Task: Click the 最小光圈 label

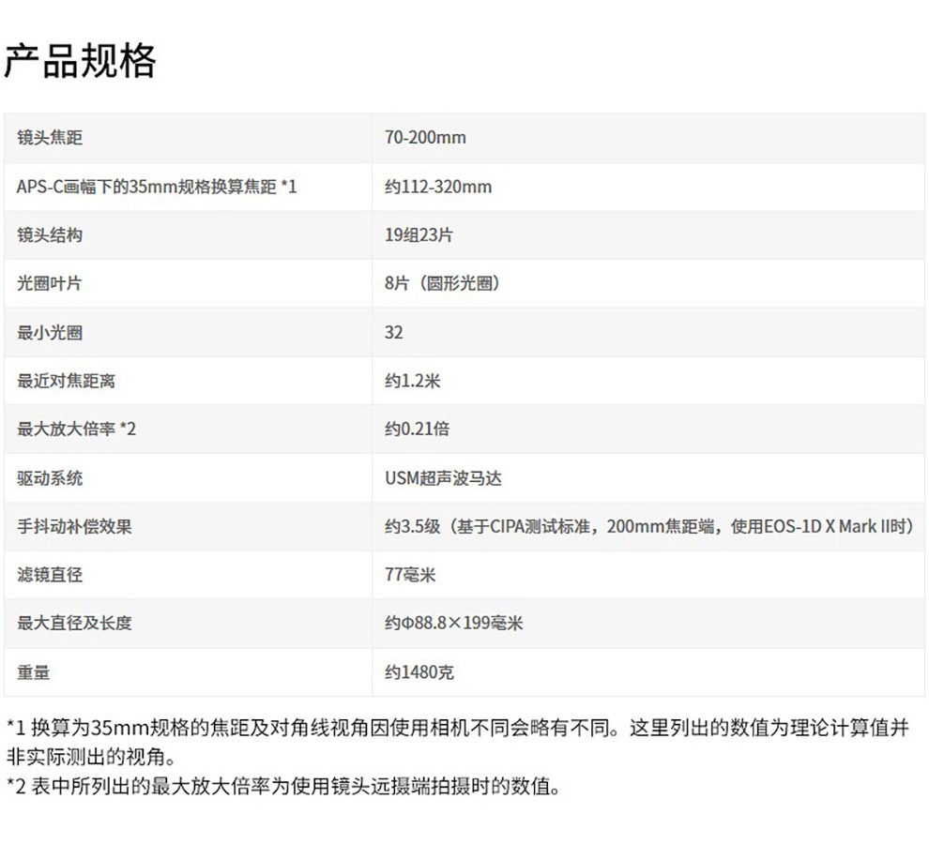Action: tap(50, 332)
